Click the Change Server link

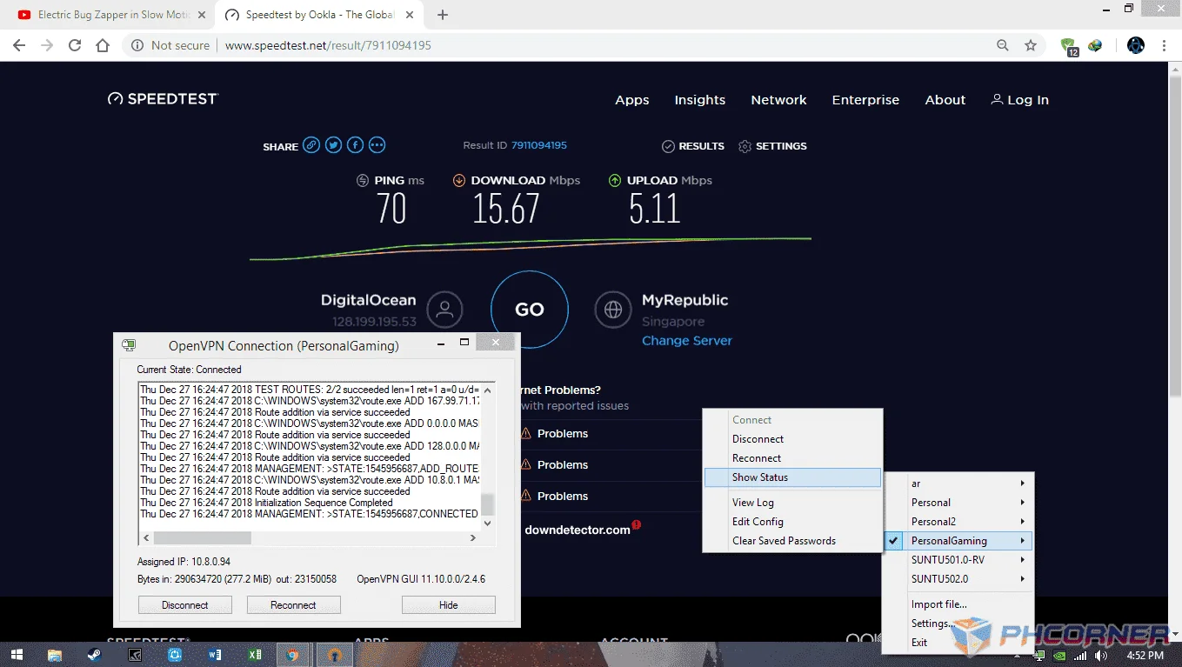687,341
